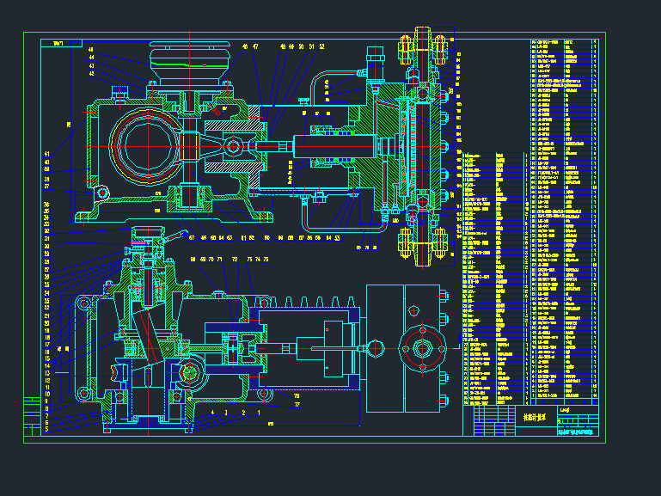Select the large circular crank bore
The image size is (661, 496).
pos(148,147)
